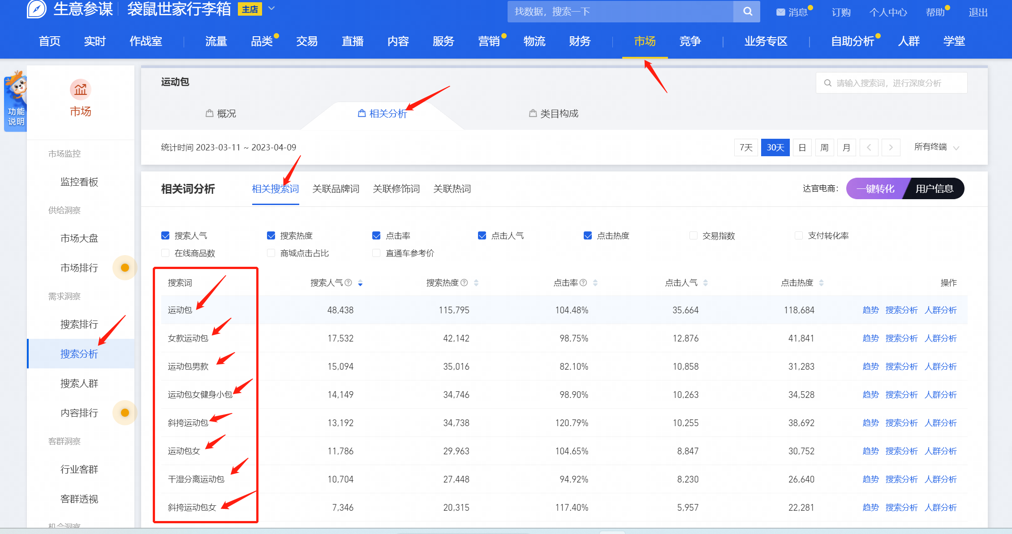Viewport: 1012px width, 534px height.
Task: Go to previous period with left arrow
Action: click(x=869, y=147)
